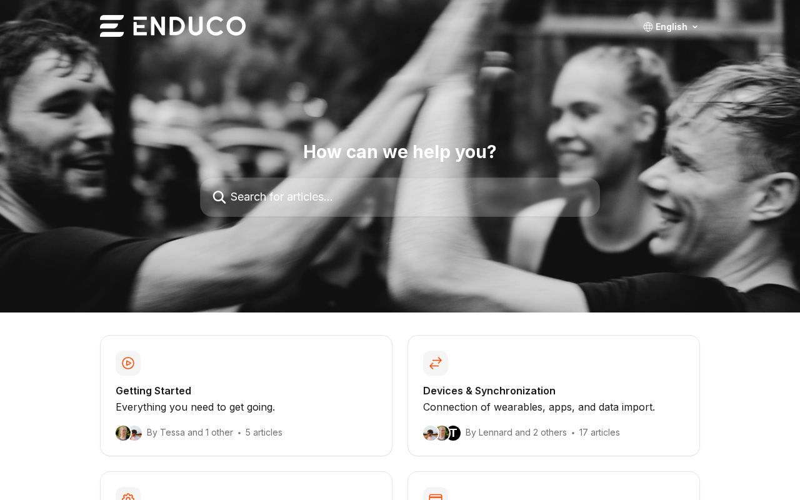Click the credit card collection icon
Screen dimensions: 800x500
coord(436,495)
